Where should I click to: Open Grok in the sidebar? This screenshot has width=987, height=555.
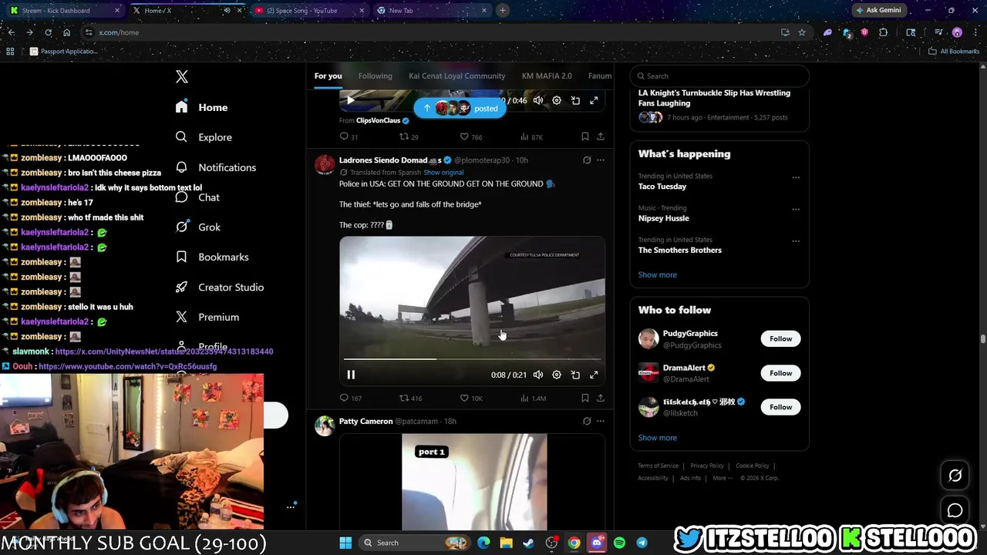coord(197,227)
